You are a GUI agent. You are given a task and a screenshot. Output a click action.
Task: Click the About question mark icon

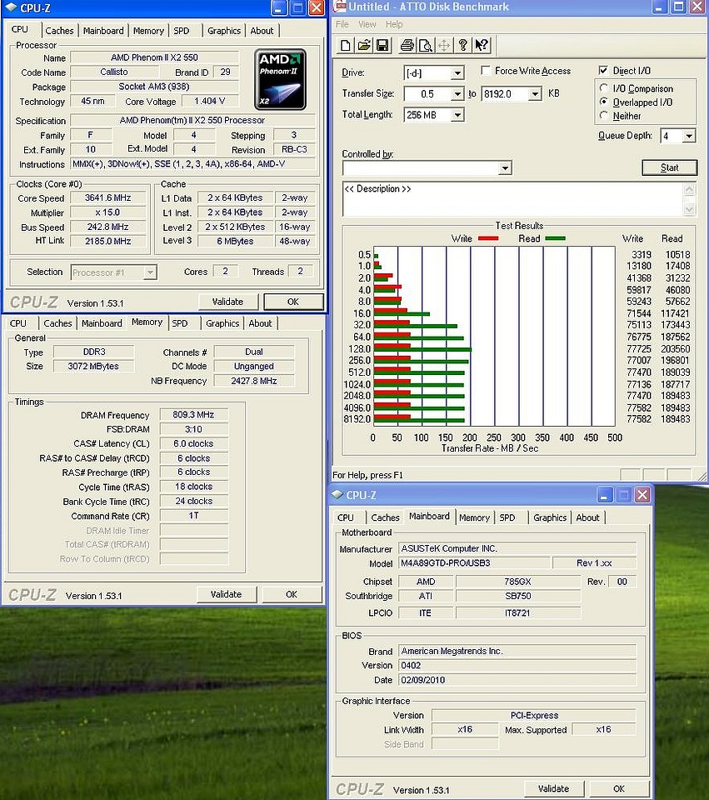coord(462,45)
